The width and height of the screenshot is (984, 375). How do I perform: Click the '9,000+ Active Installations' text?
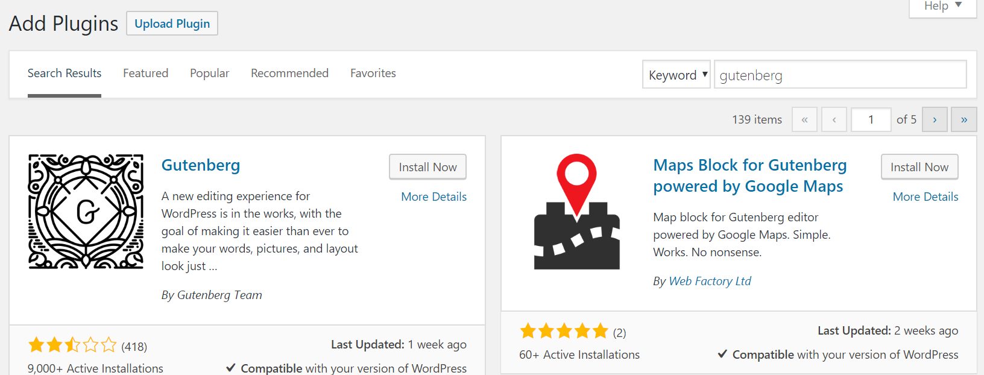tap(95, 368)
